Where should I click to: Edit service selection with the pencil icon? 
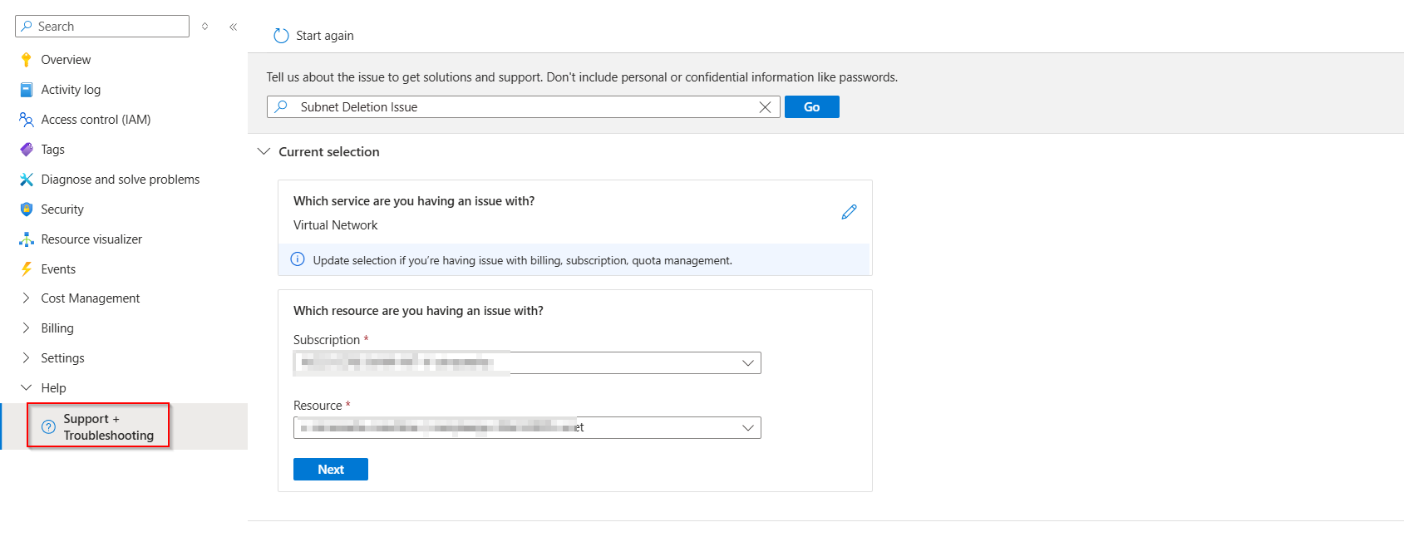click(x=849, y=212)
